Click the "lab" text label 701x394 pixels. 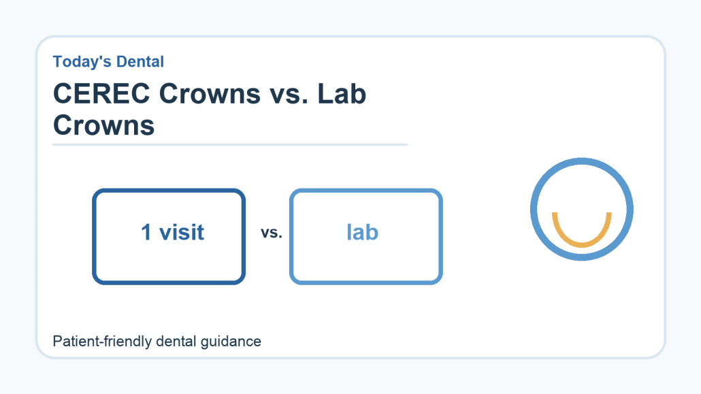point(363,232)
